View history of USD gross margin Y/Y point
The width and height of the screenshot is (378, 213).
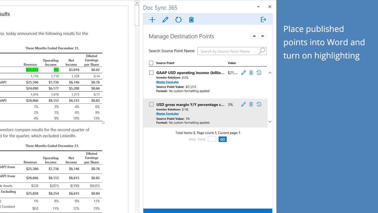(259, 104)
